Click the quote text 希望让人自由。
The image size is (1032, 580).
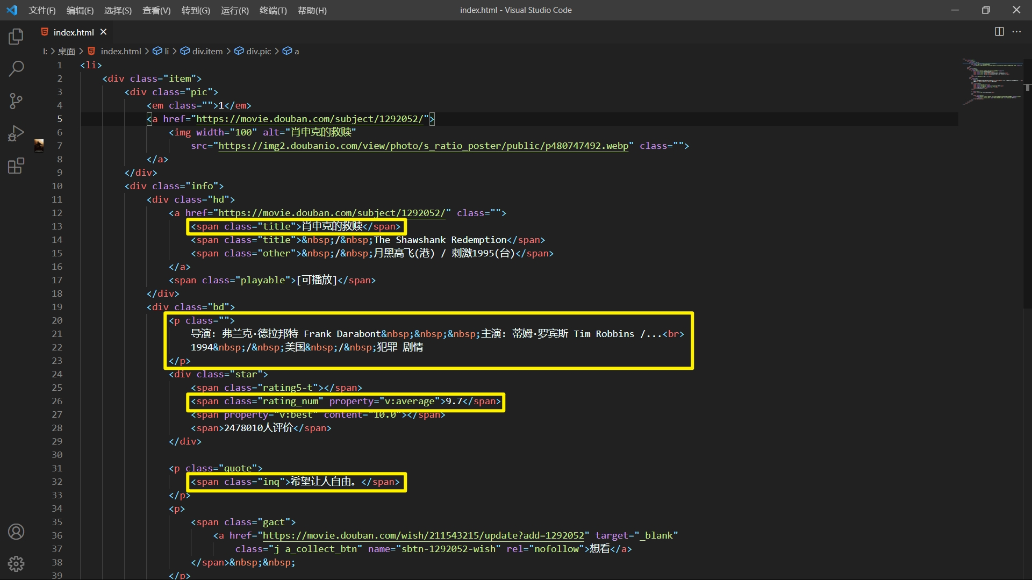(323, 482)
